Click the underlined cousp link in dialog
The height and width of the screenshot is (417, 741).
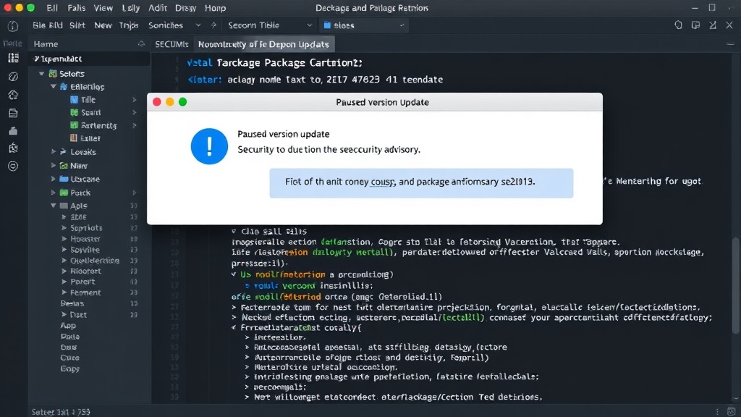click(383, 182)
